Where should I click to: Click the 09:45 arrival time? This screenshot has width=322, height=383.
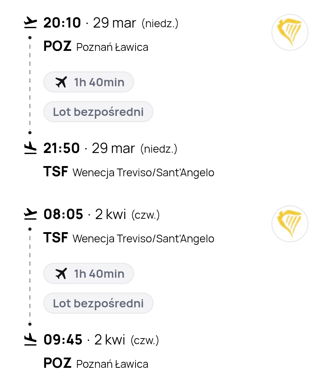(x=63, y=340)
